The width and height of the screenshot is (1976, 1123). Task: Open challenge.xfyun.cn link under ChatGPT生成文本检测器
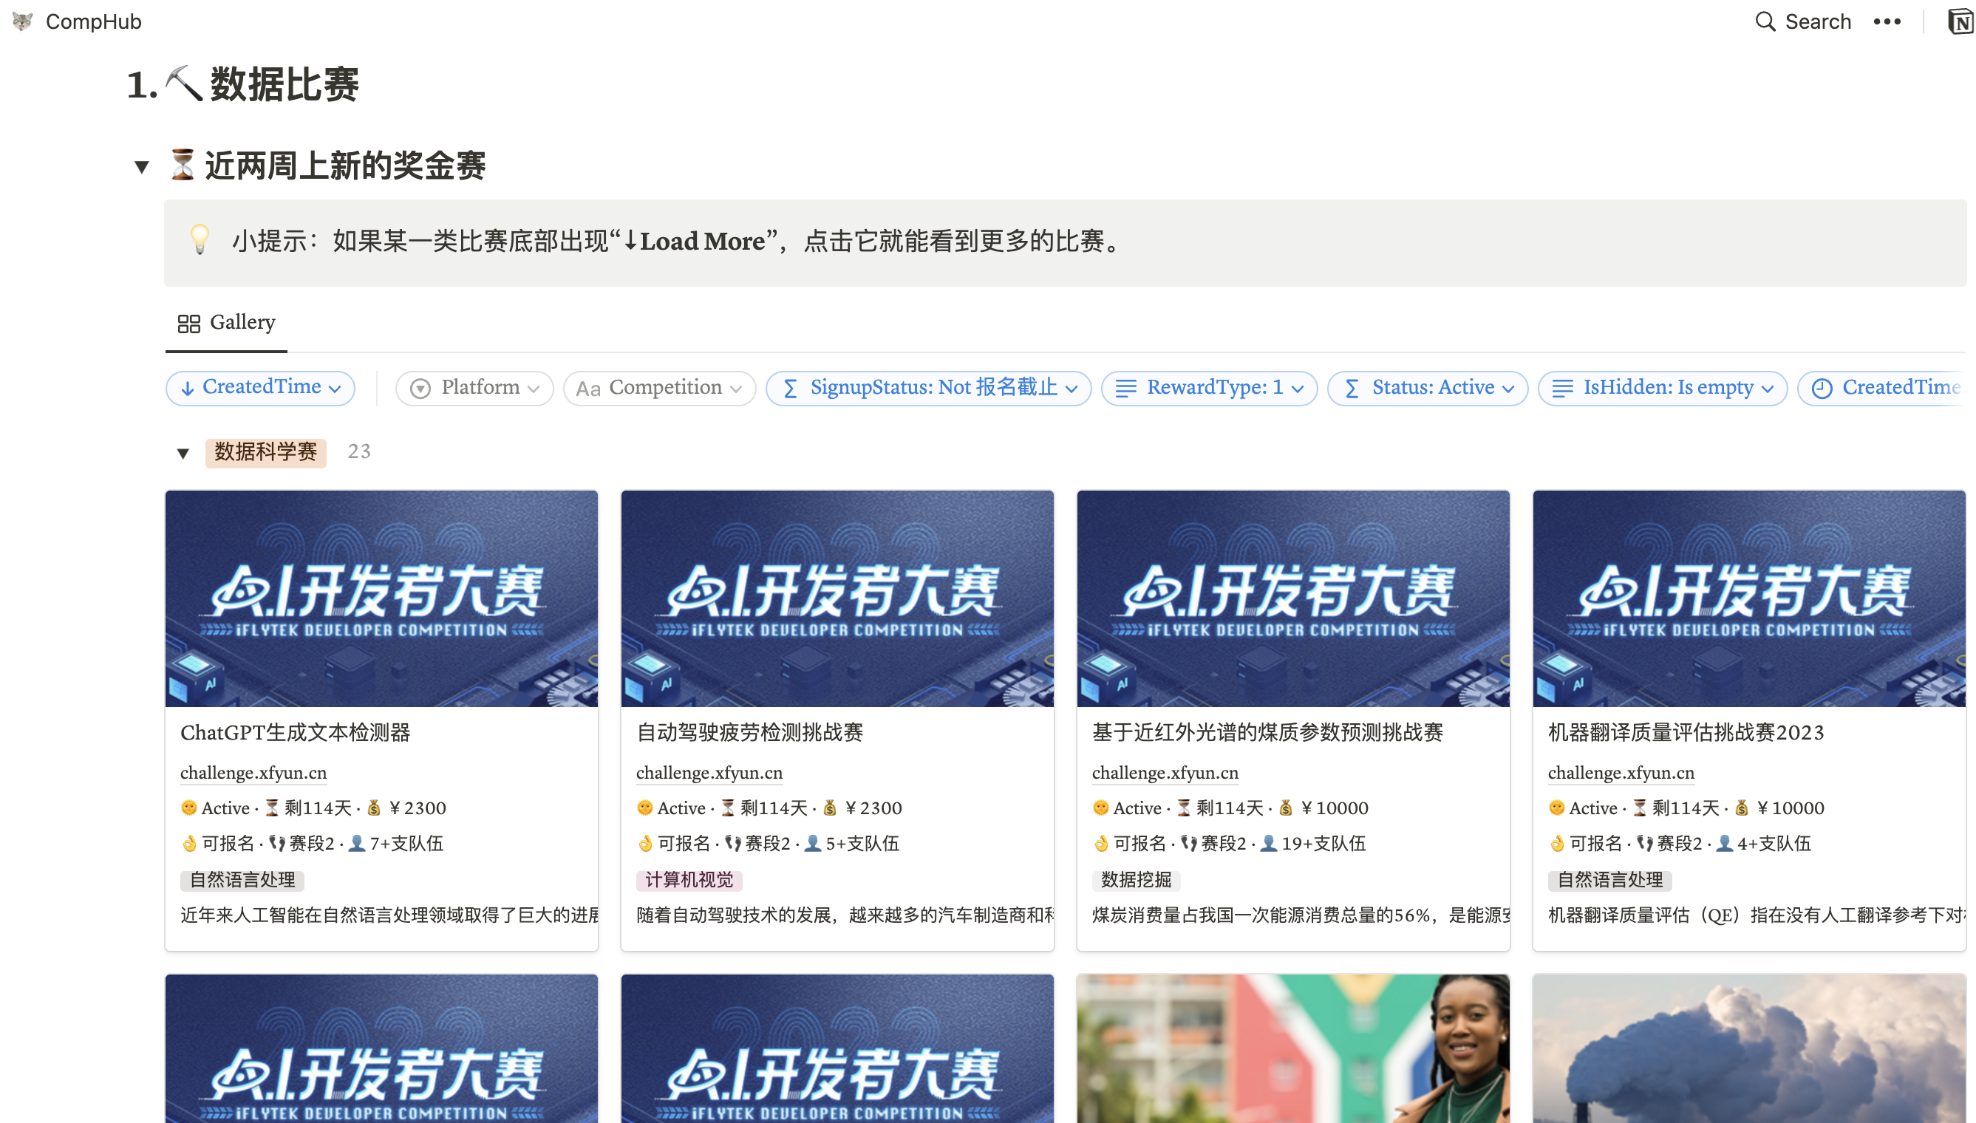click(253, 773)
